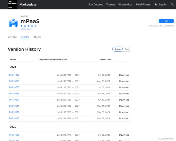Open version 3.0.211012 link
The image size is (176, 141).
coord(14,75)
